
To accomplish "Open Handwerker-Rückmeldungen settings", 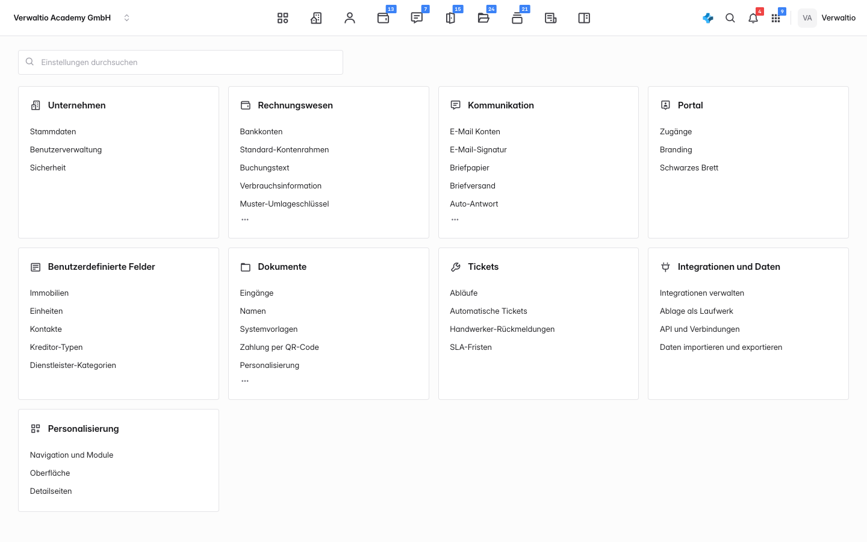I will (x=502, y=329).
